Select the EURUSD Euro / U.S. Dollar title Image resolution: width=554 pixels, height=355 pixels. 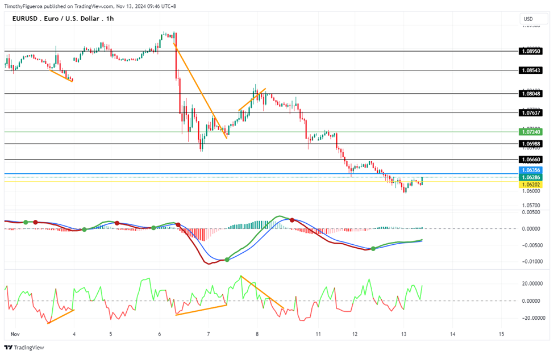coord(63,19)
